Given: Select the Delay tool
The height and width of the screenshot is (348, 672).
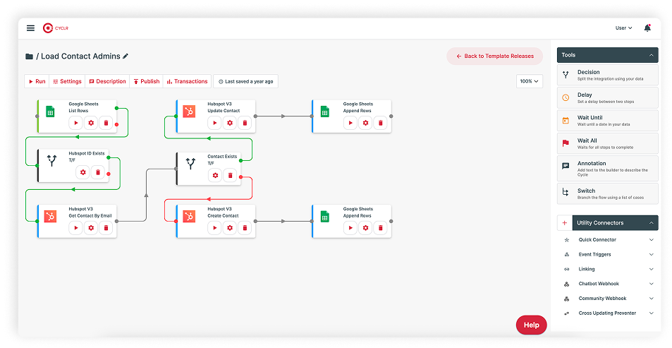Looking at the screenshot, I should pos(607,98).
